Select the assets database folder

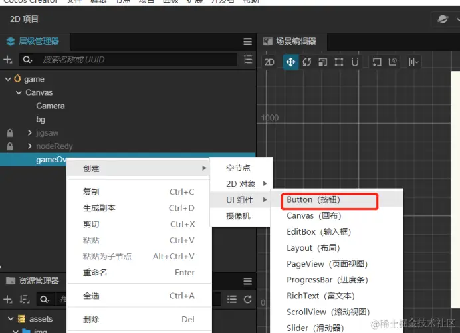click(x=41, y=319)
